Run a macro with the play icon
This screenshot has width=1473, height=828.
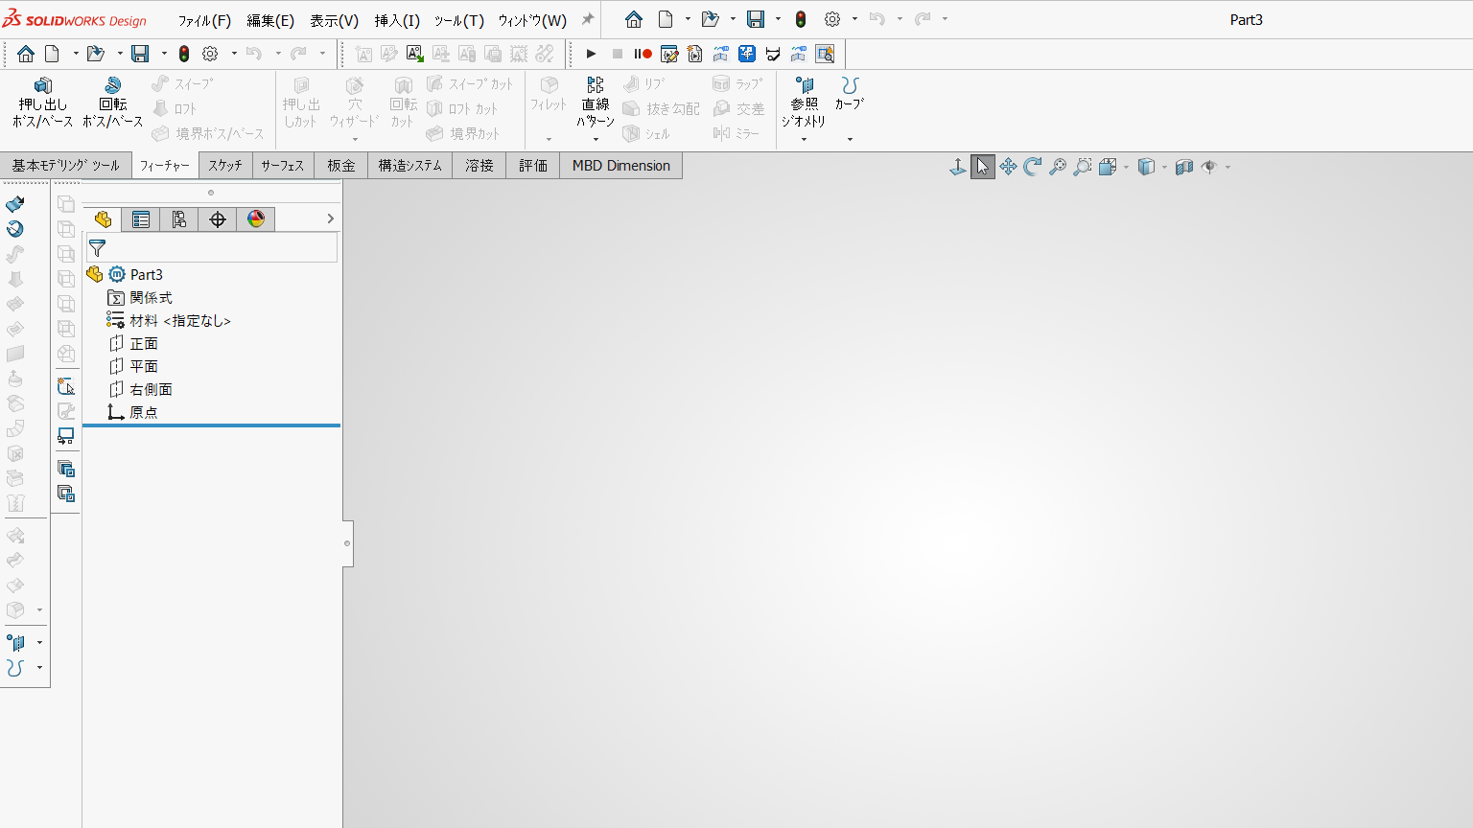click(x=591, y=54)
